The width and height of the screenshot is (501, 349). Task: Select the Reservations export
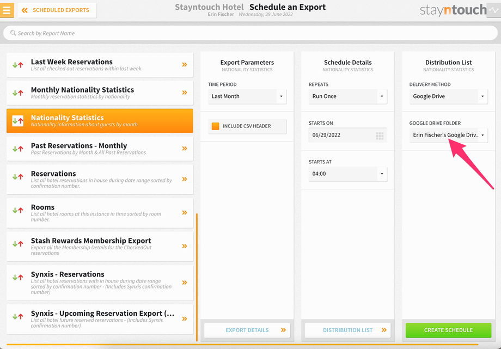click(x=100, y=179)
